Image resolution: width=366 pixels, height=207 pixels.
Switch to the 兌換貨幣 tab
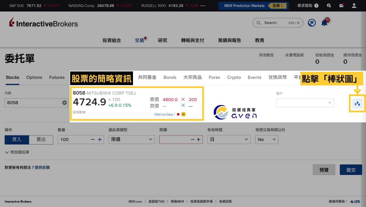click(278, 77)
